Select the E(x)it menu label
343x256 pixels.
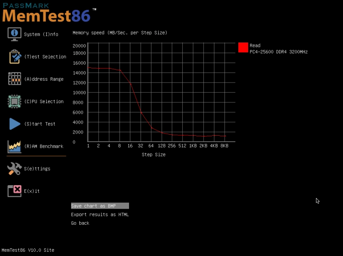[x=32, y=191]
